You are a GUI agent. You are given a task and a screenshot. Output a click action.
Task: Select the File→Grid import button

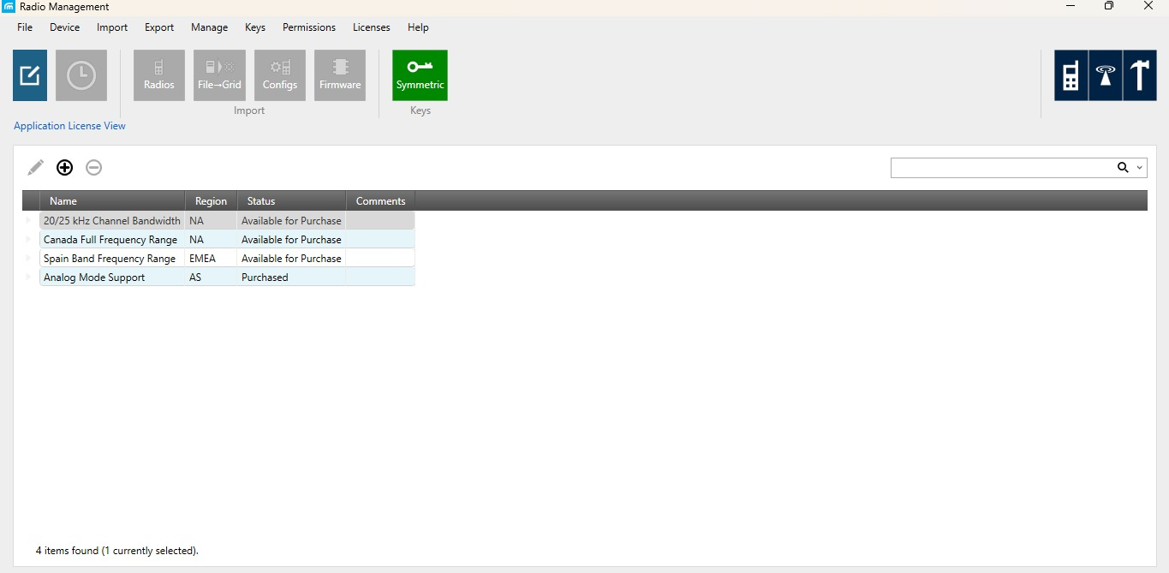[x=219, y=75]
